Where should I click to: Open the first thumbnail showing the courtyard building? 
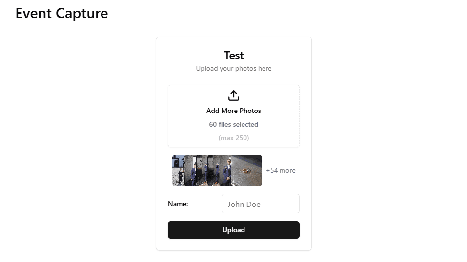(178, 170)
